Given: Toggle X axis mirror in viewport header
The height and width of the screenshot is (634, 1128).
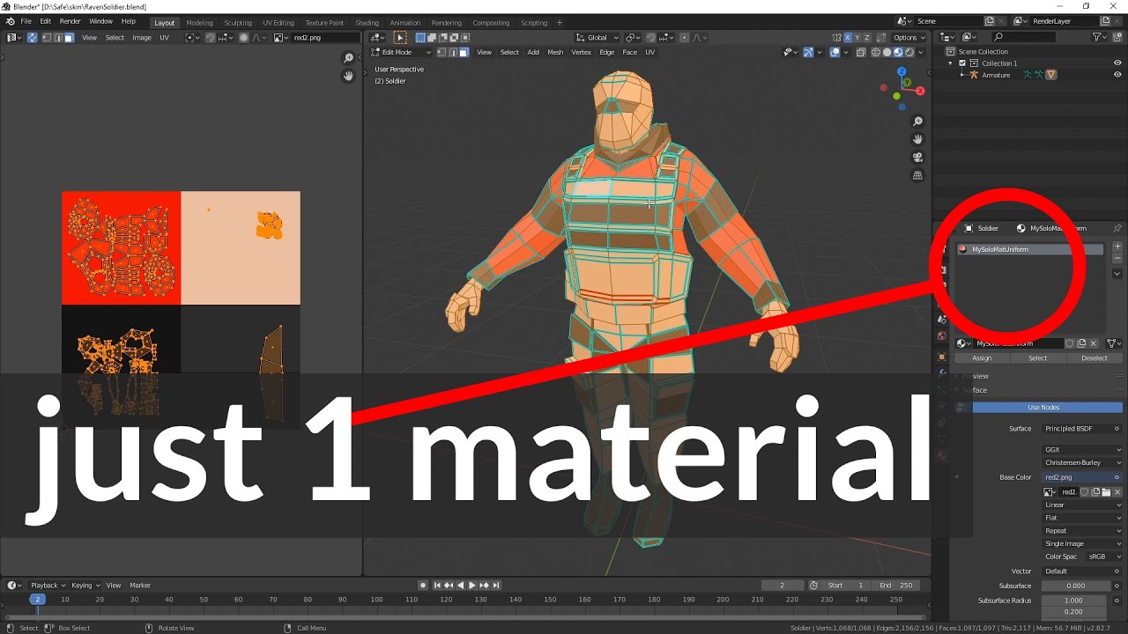Looking at the screenshot, I should point(848,38).
